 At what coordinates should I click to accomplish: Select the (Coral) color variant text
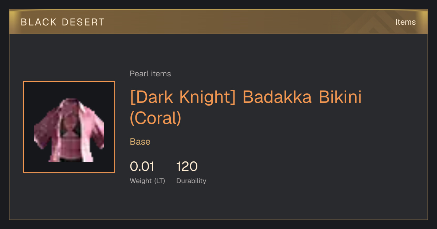pos(155,118)
